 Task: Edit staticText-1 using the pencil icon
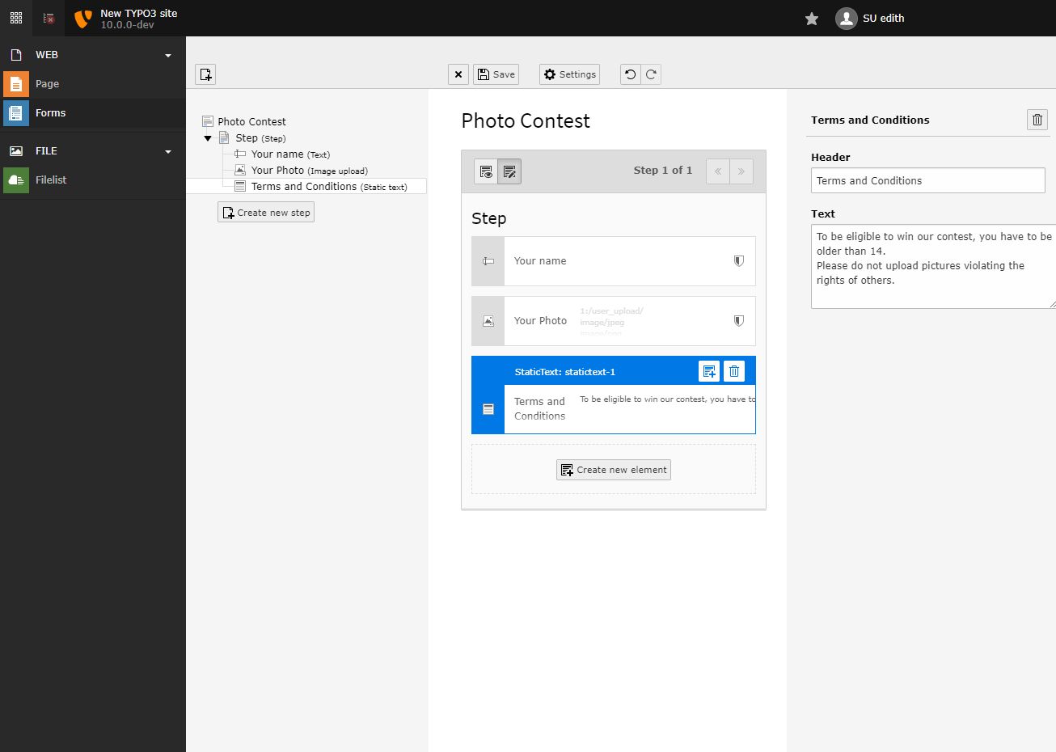pyautogui.click(x=709, y=370)
